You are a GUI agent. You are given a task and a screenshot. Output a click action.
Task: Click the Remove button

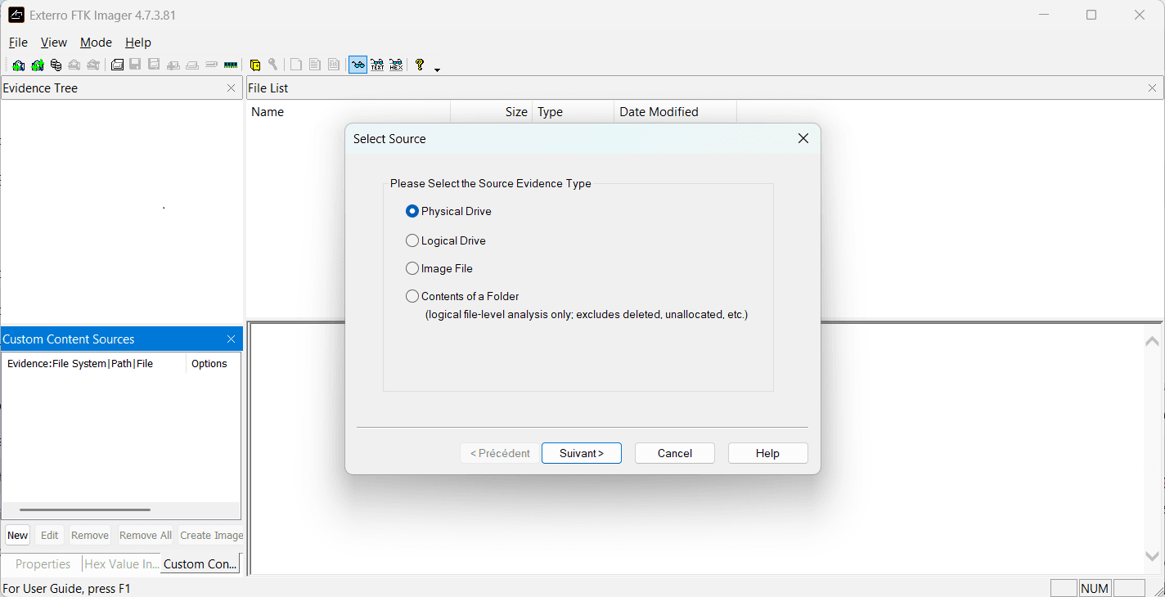click(x=90, y=535)
